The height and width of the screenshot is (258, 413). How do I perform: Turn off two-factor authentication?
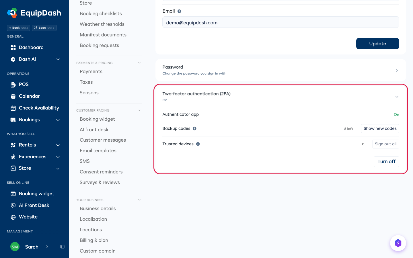pos(386,161)
